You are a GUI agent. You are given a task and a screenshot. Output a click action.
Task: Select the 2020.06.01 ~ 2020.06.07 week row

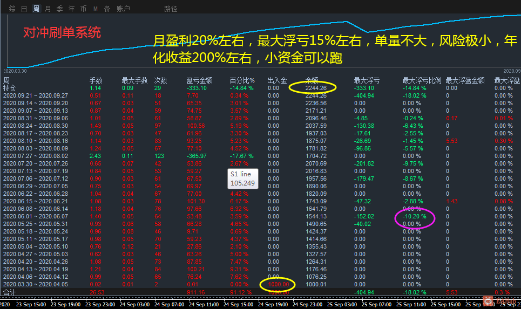[36, 216]
